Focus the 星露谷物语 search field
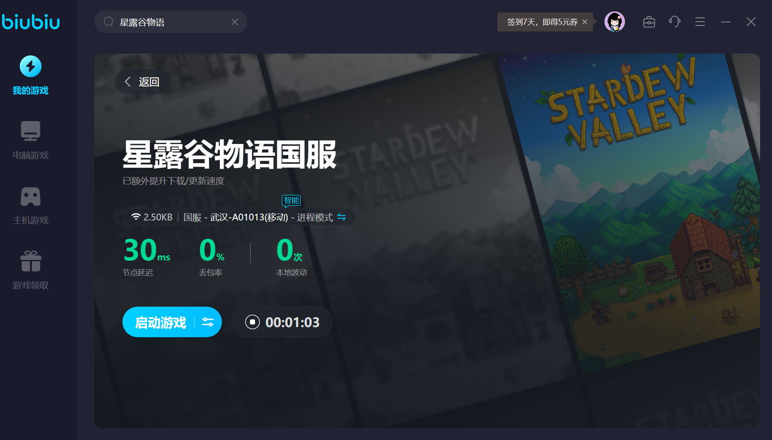This screenshot has width=772, height=440. coord(170,22)
